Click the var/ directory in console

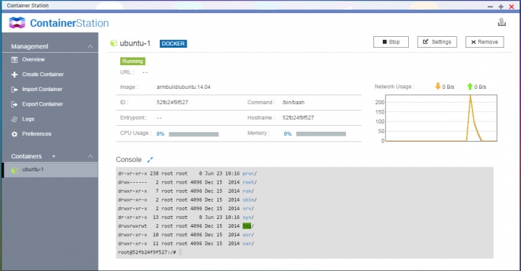click(248, 244)
